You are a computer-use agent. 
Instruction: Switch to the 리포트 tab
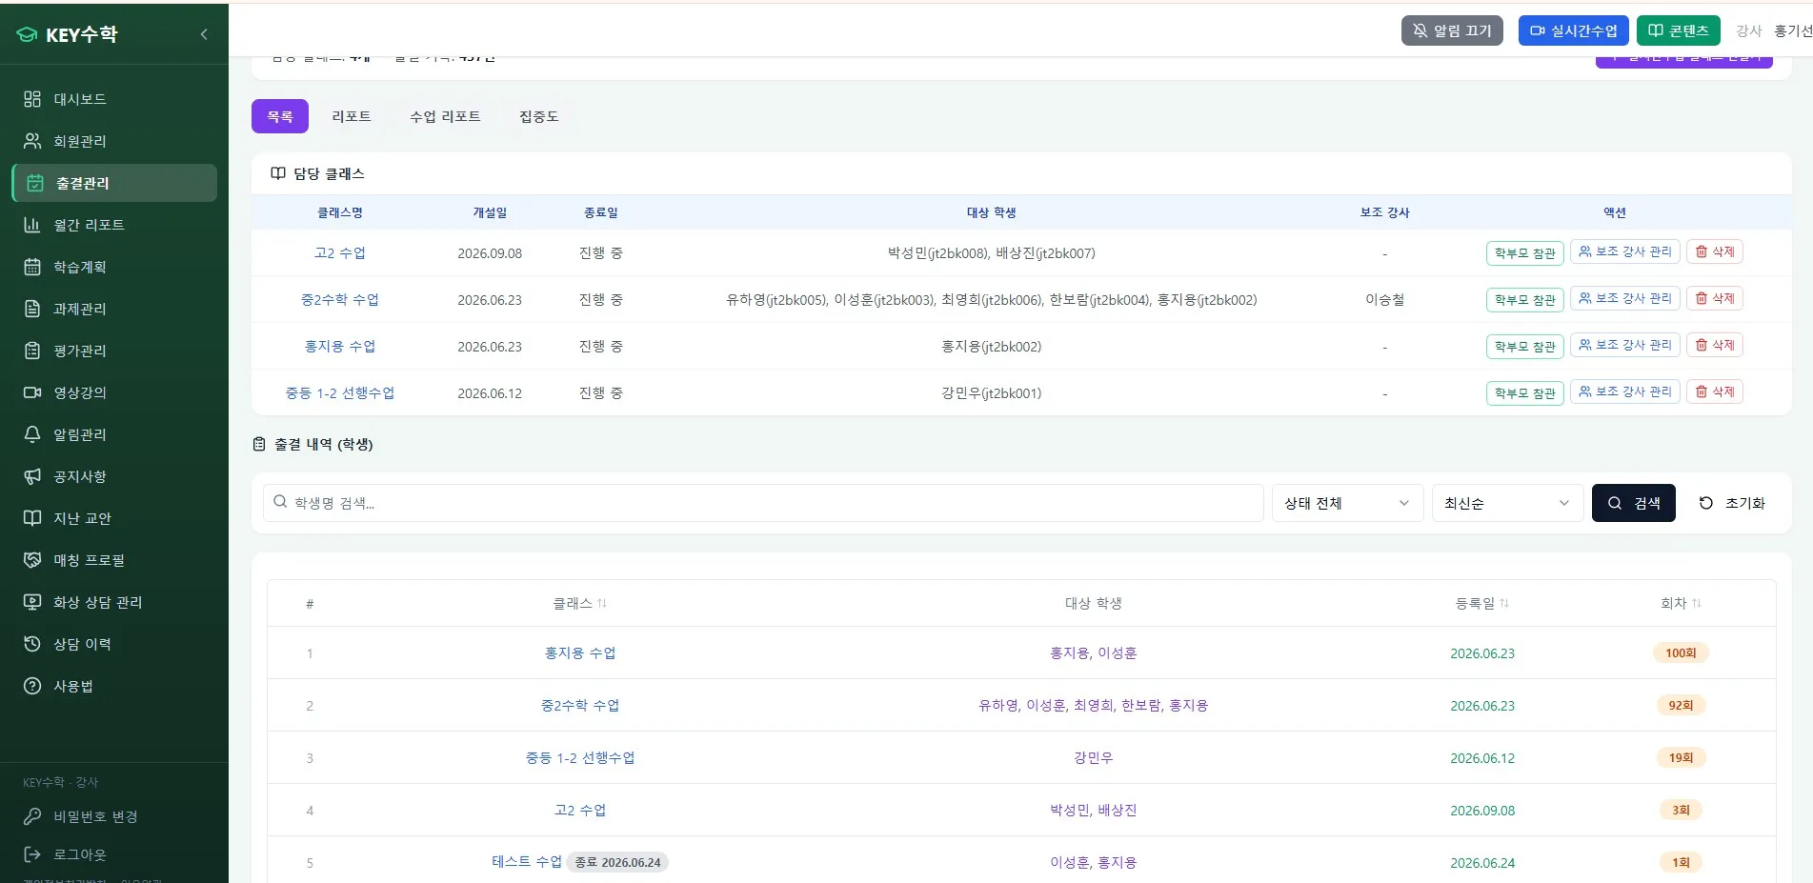tap(352, 116)
